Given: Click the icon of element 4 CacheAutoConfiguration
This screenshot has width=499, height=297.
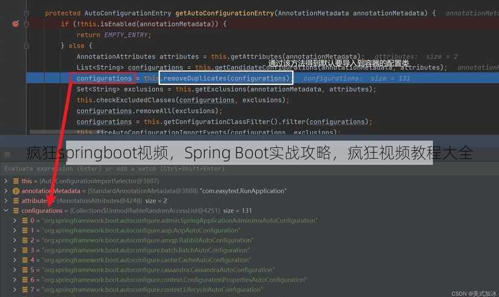Looking at the screenshot, I should pyautogui.click(x=24, y=260).
